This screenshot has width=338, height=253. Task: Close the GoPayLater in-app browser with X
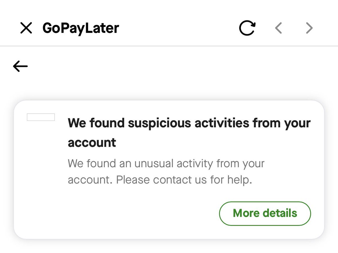[x=26, y=28]
